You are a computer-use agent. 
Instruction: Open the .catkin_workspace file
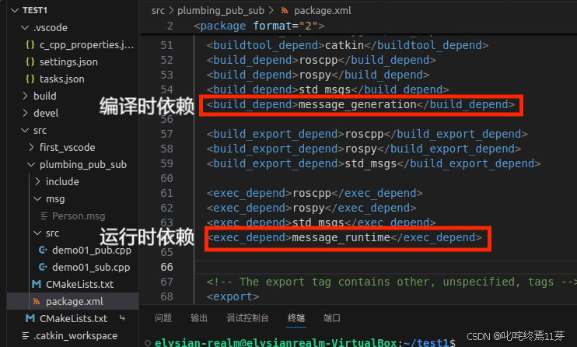pyautogui.click(x=75, y=335)
